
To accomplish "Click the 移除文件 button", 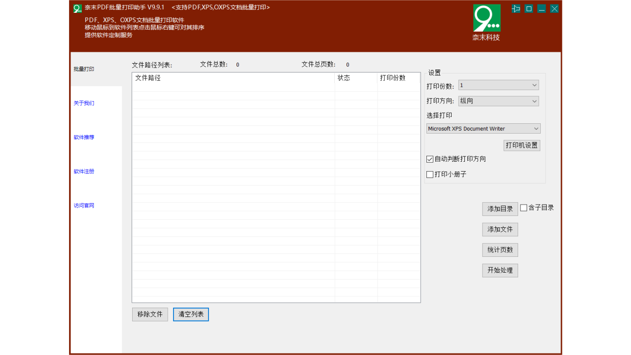I will tap(150, 315).
